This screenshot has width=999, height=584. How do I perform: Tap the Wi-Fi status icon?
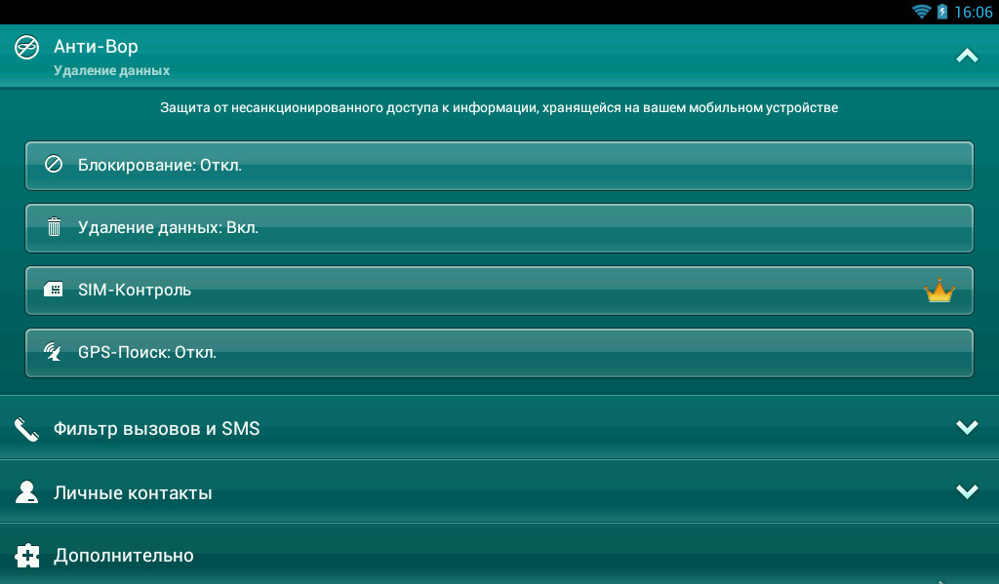[x=921, y=12]
